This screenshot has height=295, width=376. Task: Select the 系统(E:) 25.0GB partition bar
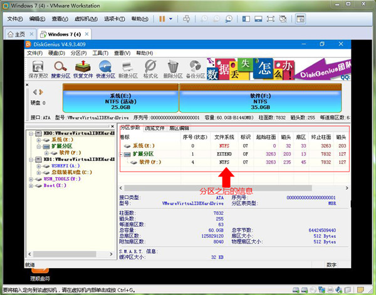click(x=120, y=98)
